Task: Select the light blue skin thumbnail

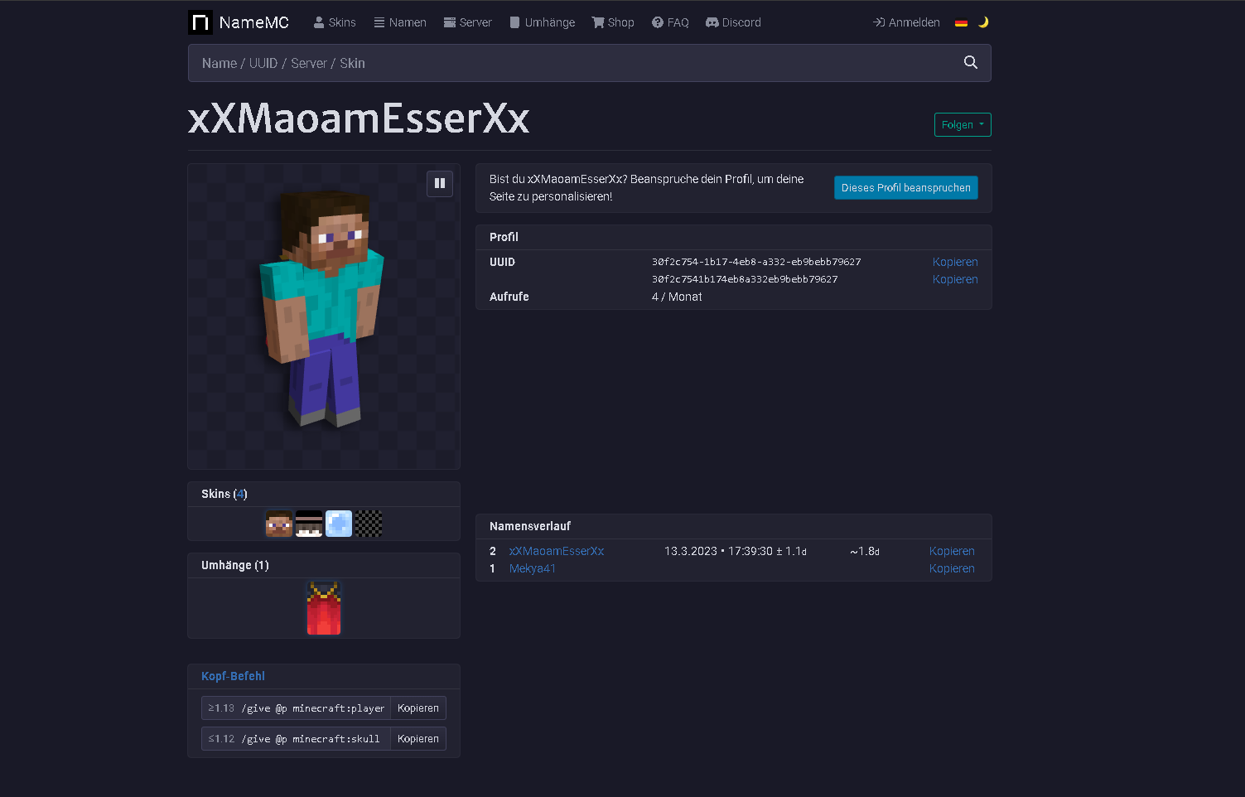Action: (339, 524)
